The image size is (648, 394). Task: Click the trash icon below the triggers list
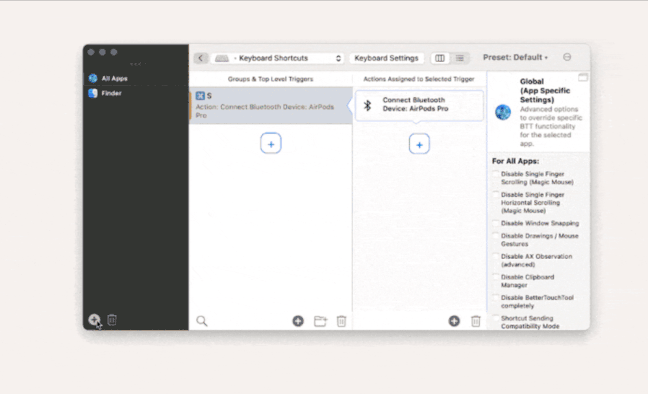pos(341,321)
